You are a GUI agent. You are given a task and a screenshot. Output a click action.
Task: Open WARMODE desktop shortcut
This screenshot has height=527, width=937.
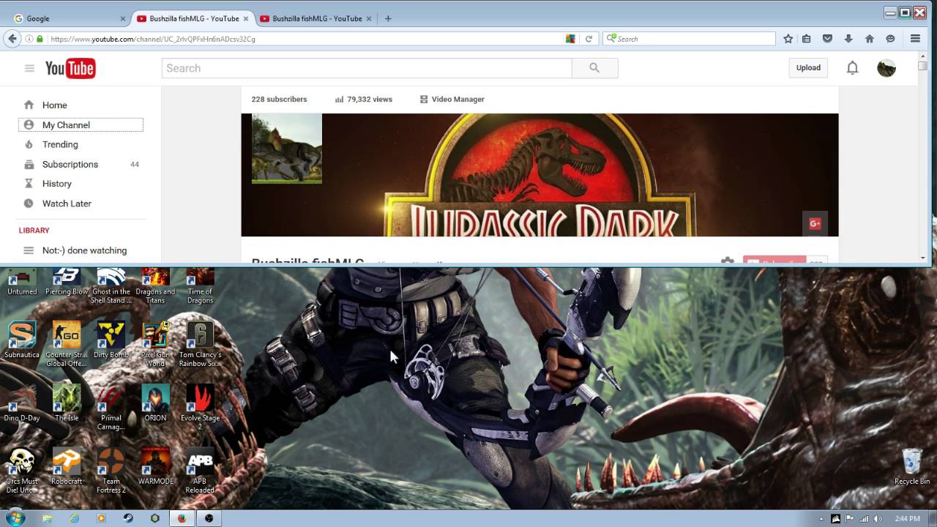pyautogui.click(x=155, y=466)
